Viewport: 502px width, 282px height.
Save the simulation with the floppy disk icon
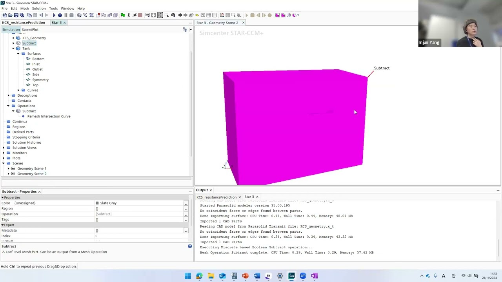(16, 15)
